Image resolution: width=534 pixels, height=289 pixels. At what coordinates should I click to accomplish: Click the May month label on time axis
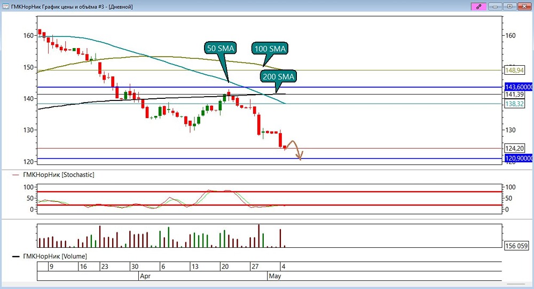[275, 276]
